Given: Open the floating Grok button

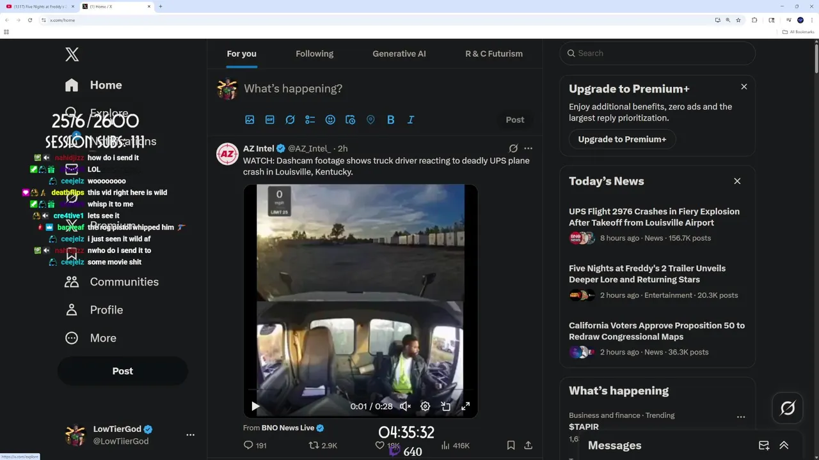Looking at the screenshot, I should (x=788, y=408).
